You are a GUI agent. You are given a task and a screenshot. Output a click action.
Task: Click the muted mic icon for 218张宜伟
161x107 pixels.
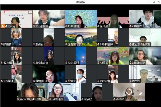[x=34, y=26]
